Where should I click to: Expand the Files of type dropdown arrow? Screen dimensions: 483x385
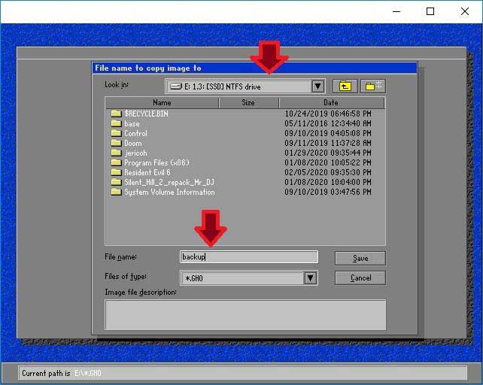[310, 277]
